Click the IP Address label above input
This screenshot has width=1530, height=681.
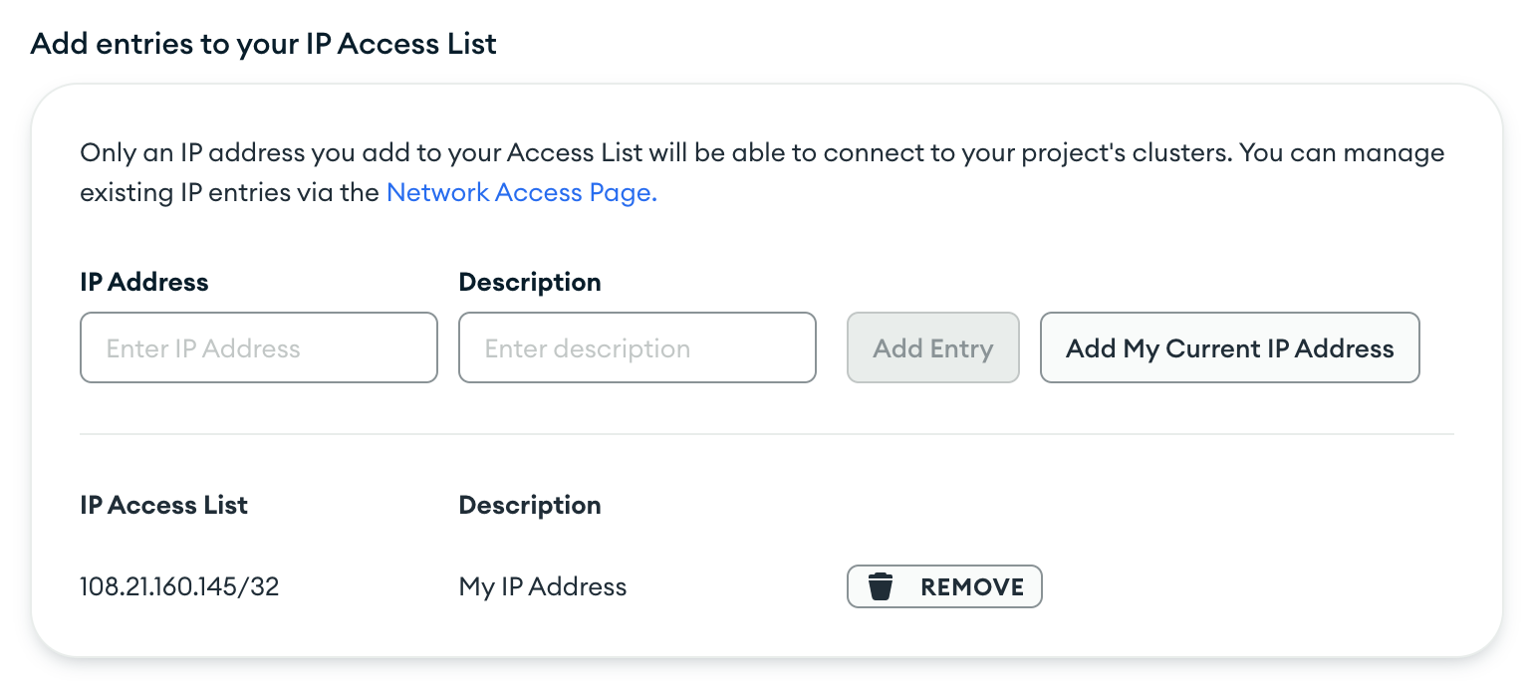[x=144, y=283]
